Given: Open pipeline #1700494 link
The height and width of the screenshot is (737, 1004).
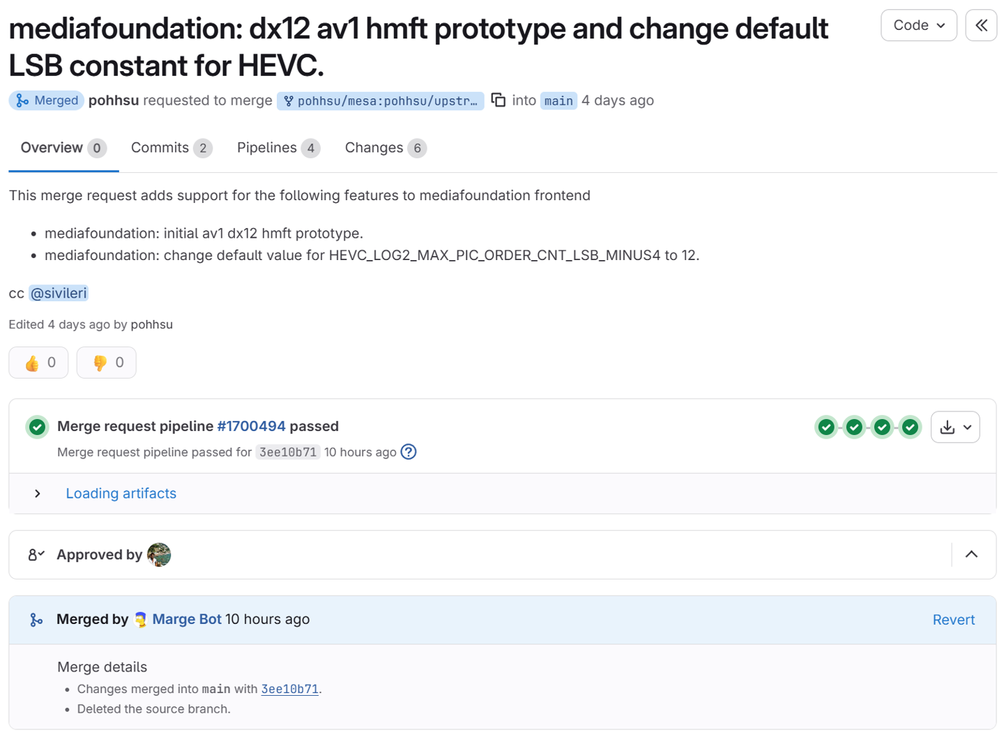Looking at the screenshot, I should [251, 426].
